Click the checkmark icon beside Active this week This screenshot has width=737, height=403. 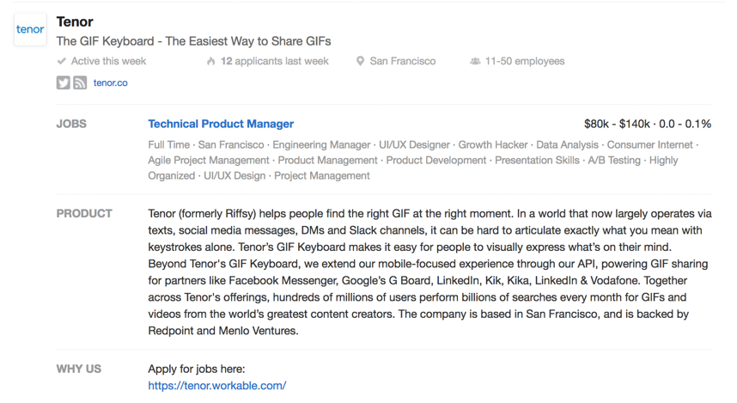coord(61,61)
